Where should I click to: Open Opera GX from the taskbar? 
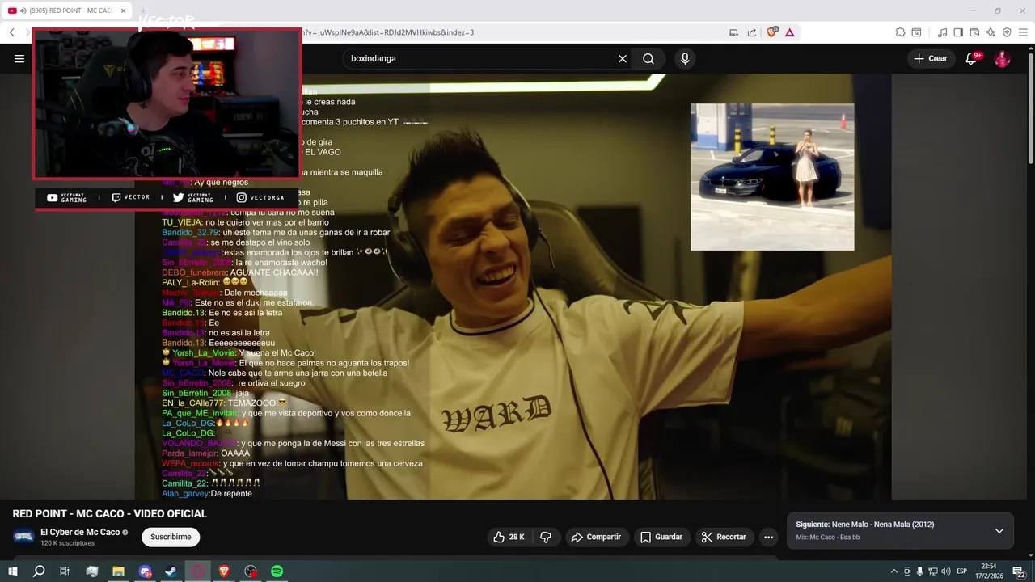coord(197,571)
